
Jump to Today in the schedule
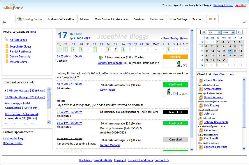point(175,38)
